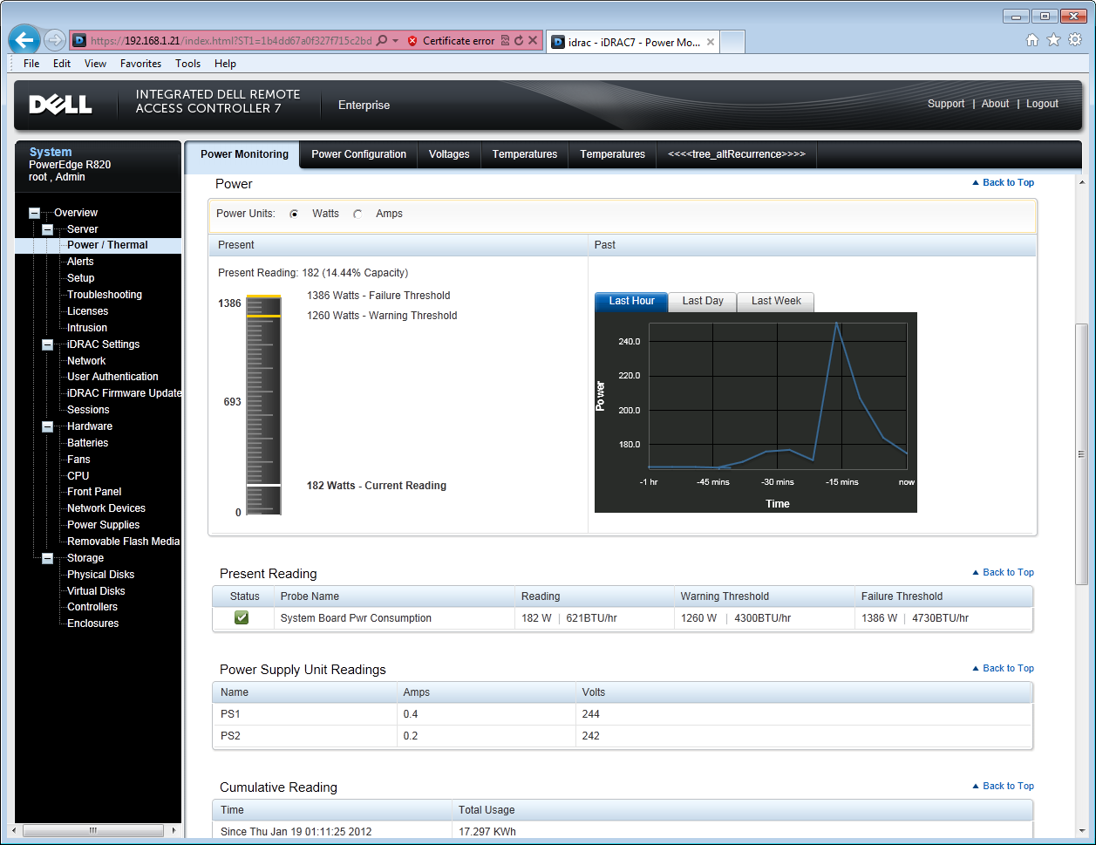
Task: Click the search magnifier icon in address bar
Action: point(382,41)
